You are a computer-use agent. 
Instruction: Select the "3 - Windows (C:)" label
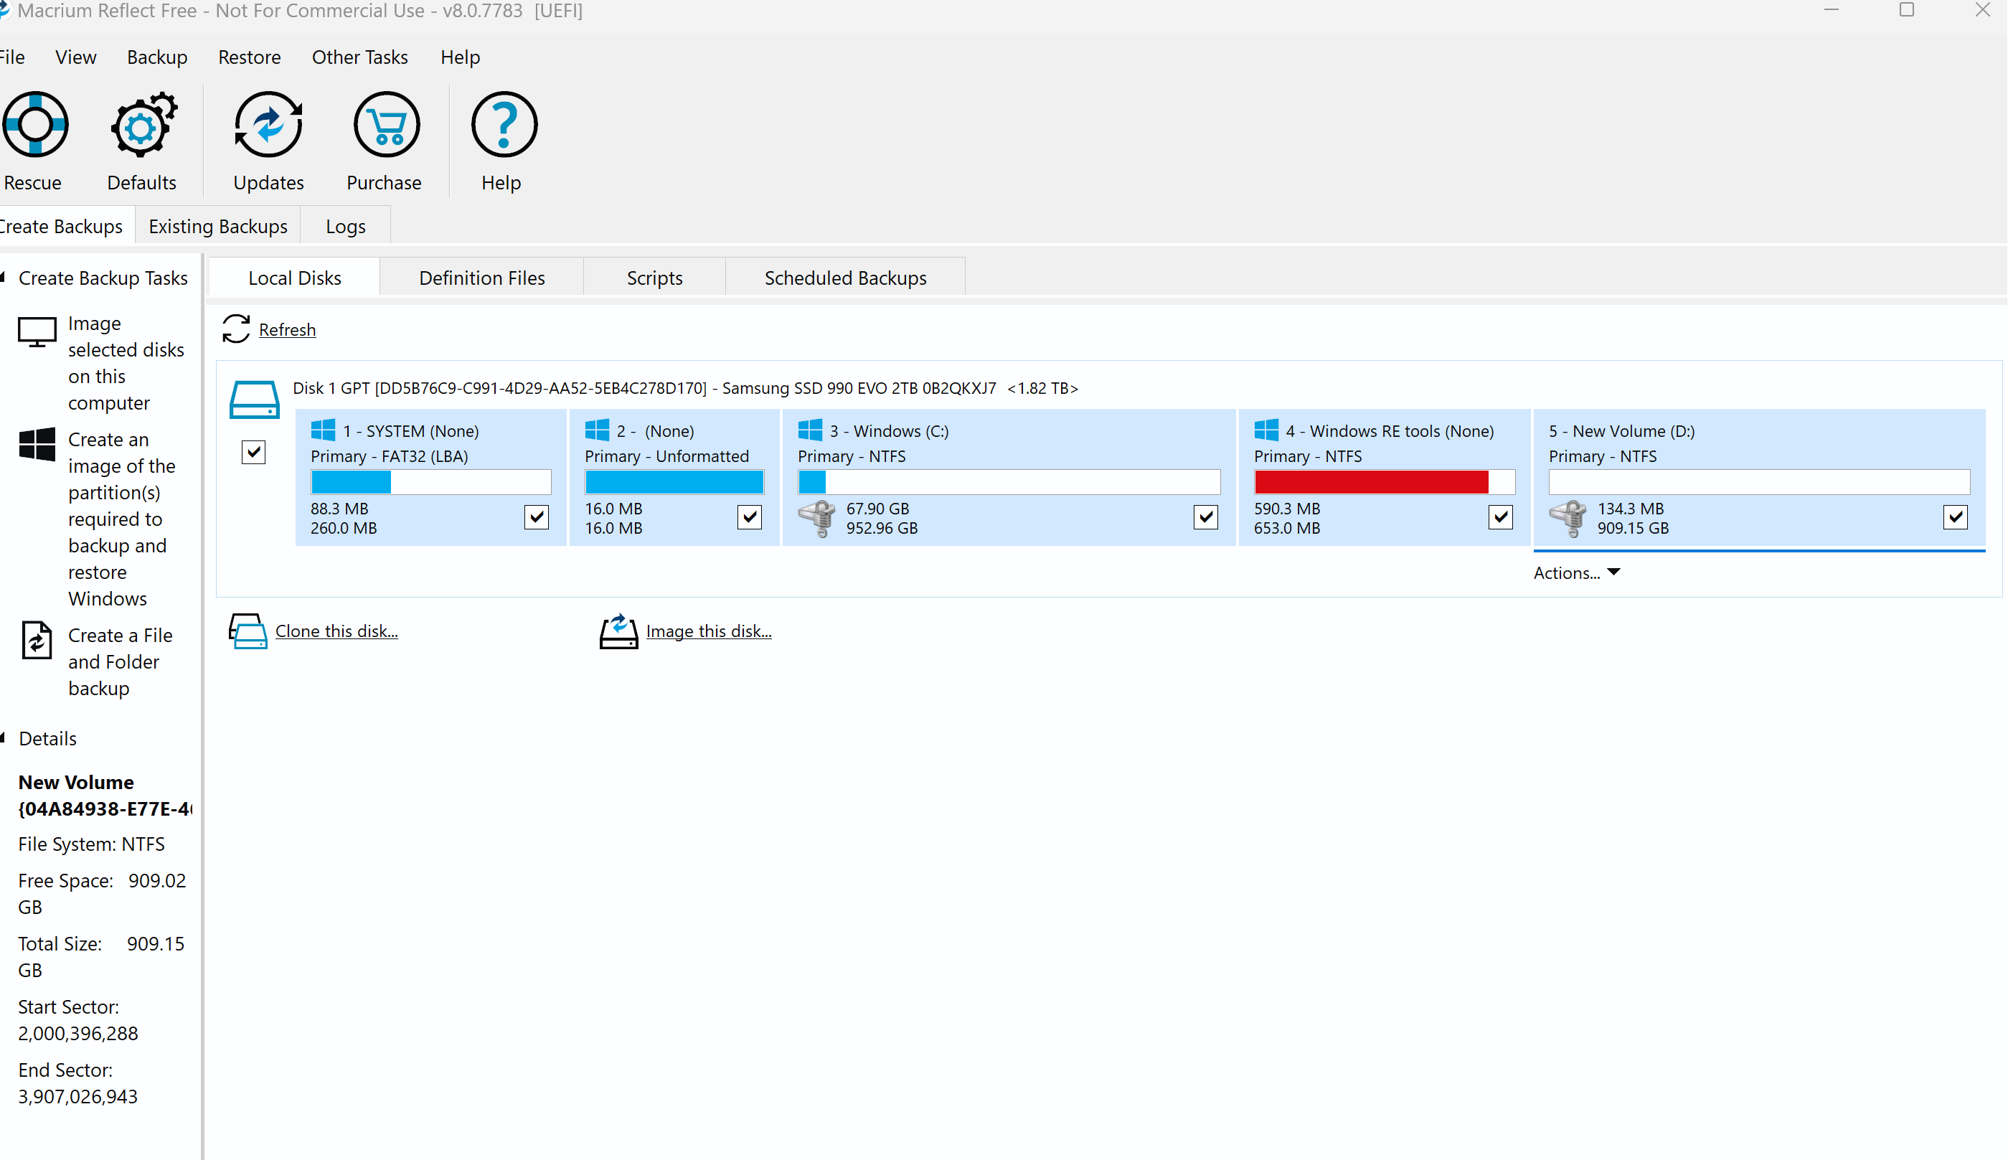(x=889, y=431)
